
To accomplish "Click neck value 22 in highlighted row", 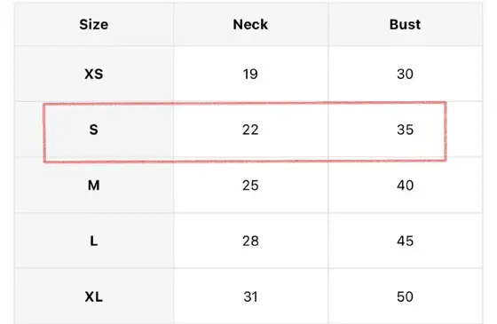I will pos(250,130).
